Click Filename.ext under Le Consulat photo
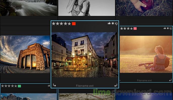Viewport: 173px width, 100px height. coord(85,86)
